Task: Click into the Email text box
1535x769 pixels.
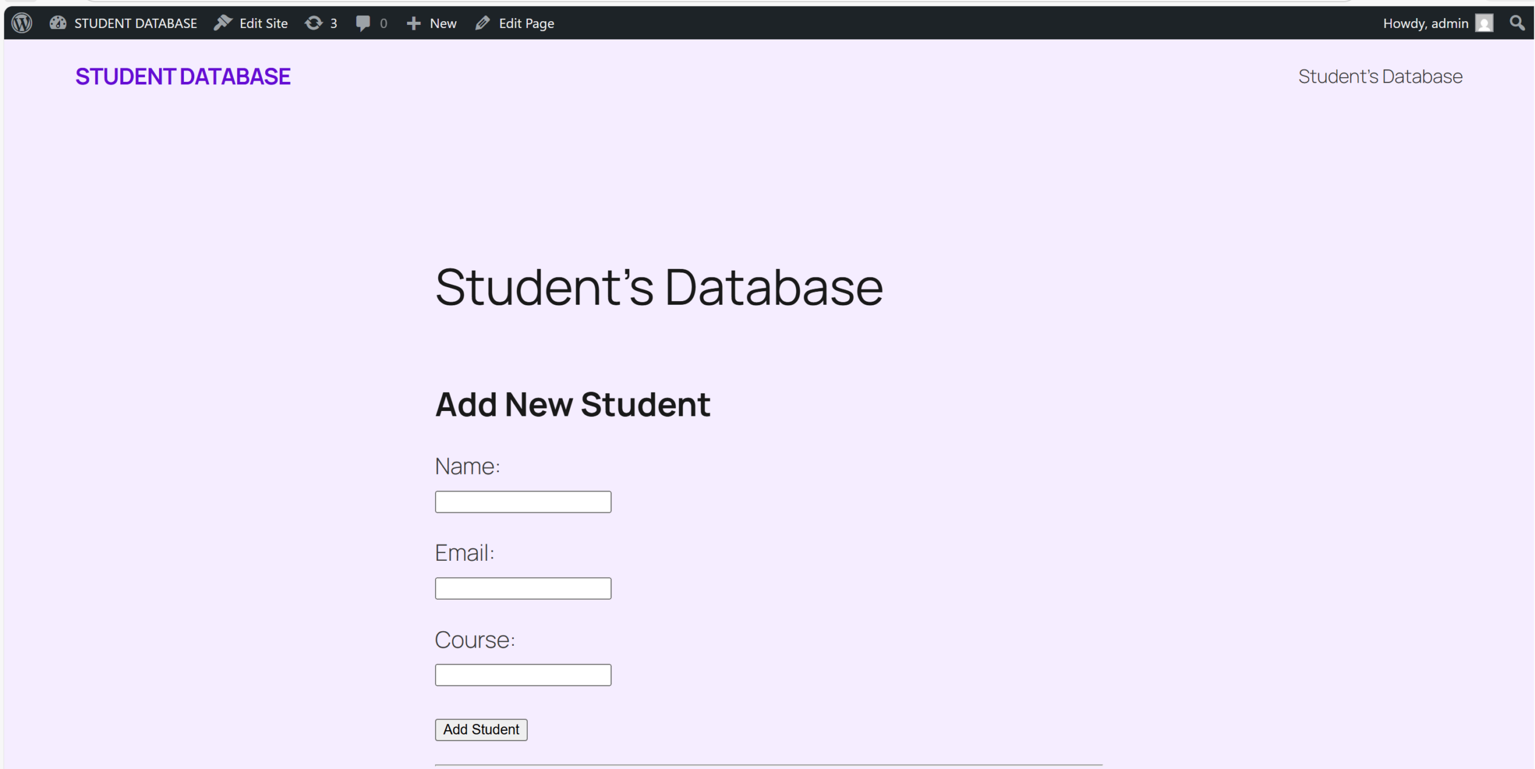Action: point(522,588)
